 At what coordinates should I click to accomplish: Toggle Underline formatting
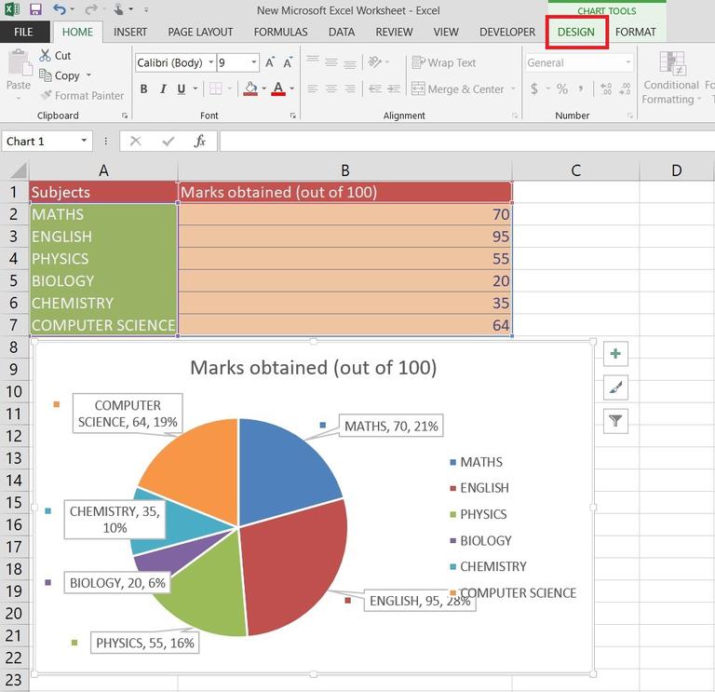click(181, 89)
